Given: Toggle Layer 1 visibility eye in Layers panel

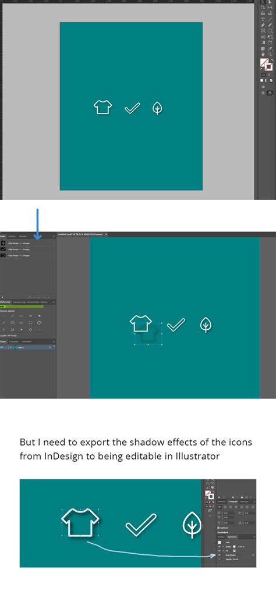Looking at the screenshot, I should pos(2,347).
